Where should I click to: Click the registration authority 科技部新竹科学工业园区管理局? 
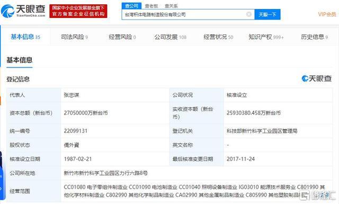pos(262,131)
